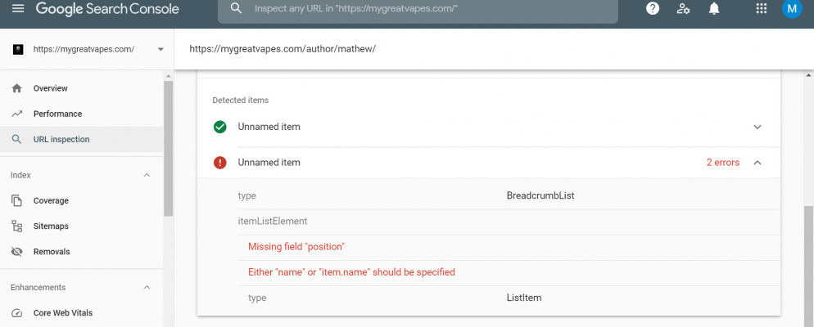Open the property selector dropdown arrow
Viewport: 814px width, 327px height.
coord(161,49)
